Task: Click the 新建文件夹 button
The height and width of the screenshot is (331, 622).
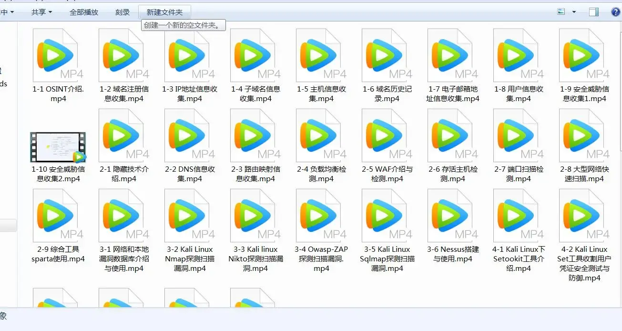Action: [164, 12]
